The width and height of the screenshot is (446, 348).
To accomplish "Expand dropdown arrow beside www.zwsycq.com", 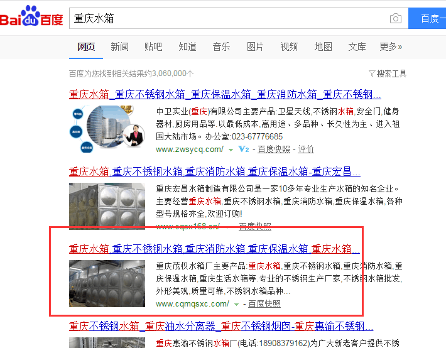I will tap(231, 150).
